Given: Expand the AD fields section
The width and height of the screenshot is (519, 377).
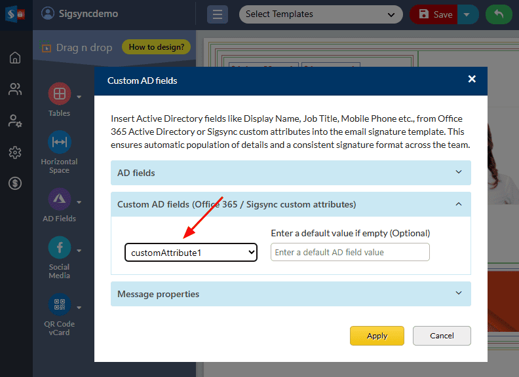Looking at the screenshot, I should (290, 173).
